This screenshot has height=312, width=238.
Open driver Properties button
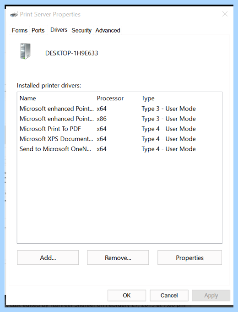pyautogui.click(x=189, y=257)
